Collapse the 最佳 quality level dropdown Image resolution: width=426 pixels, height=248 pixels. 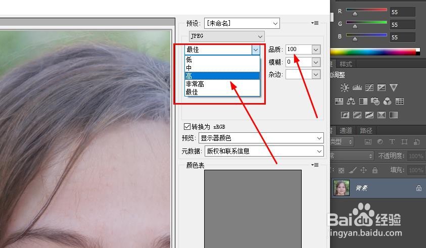point(256,49)
